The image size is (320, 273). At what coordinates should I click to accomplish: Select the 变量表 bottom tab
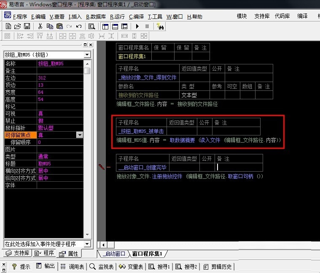(132, 267)
